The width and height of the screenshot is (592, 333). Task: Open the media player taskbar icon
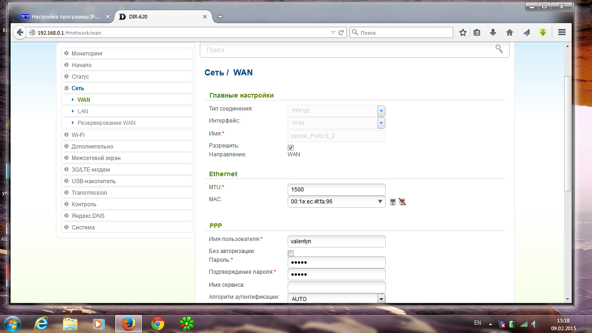(99, 324)
